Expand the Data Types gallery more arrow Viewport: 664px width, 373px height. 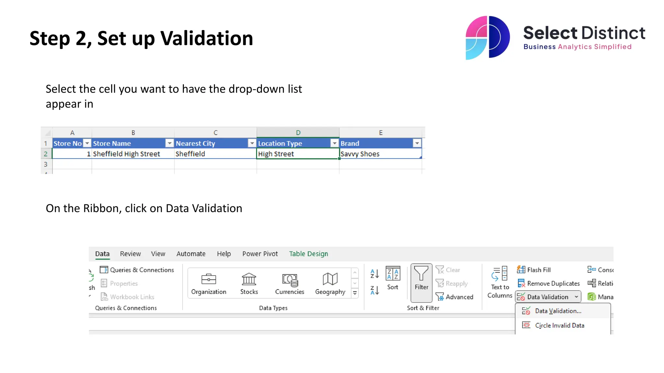355,293
